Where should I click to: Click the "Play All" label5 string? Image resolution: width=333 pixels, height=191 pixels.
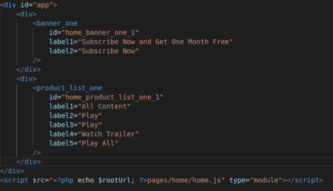click(98, 143)
